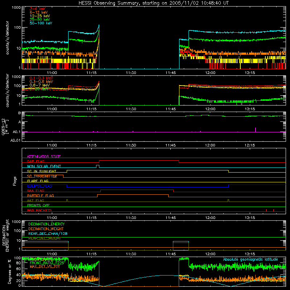The width and height of the screenshot is (290, 290).
Task: Select the ECLIPSE_FLAG label
Action: pos(40,186)
